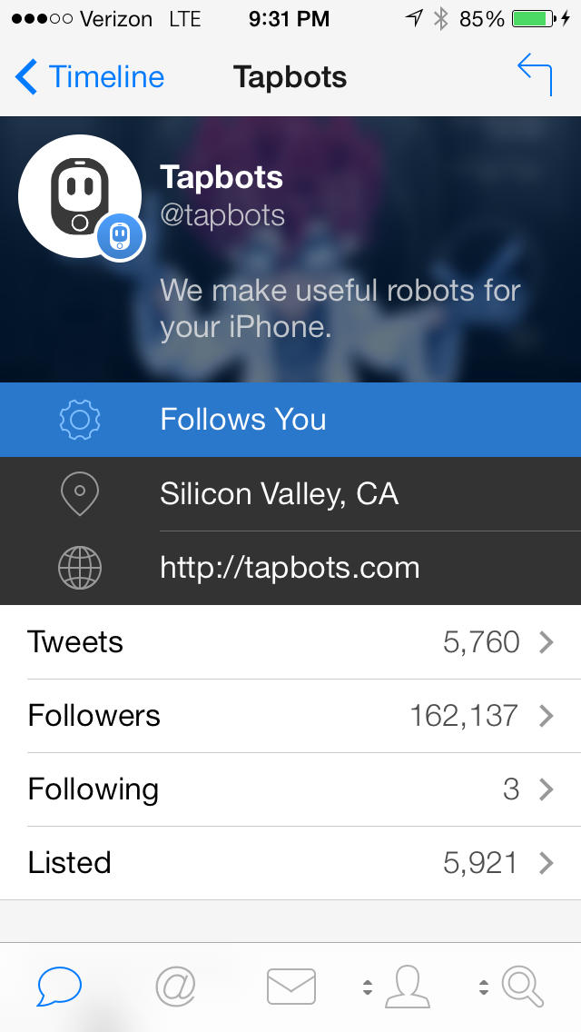Open the http://tapbots.com link
This screenshot has width=581, height=1032.
point(290,569)
